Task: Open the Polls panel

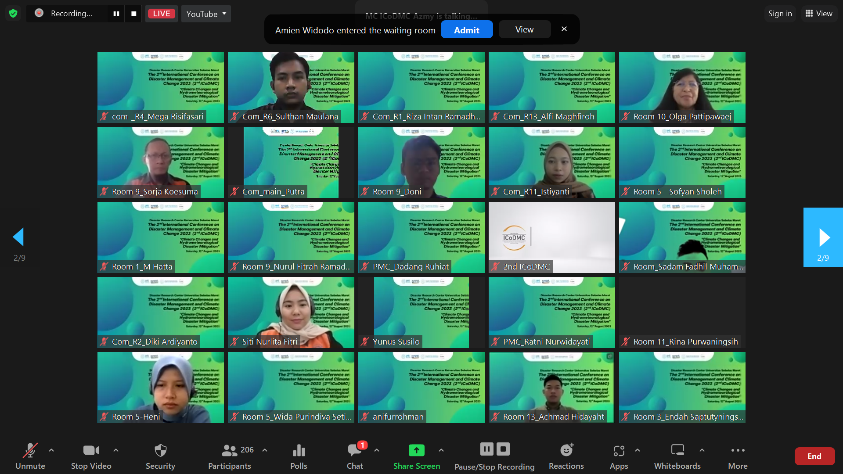Action: coord(299,456)
